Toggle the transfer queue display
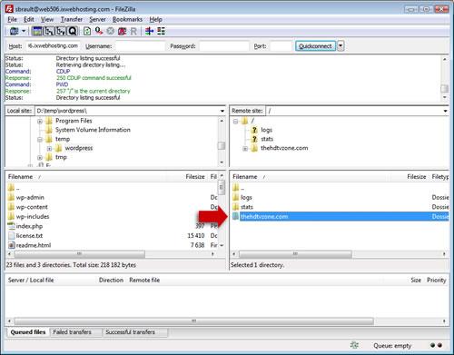 (x=73, y=31)
